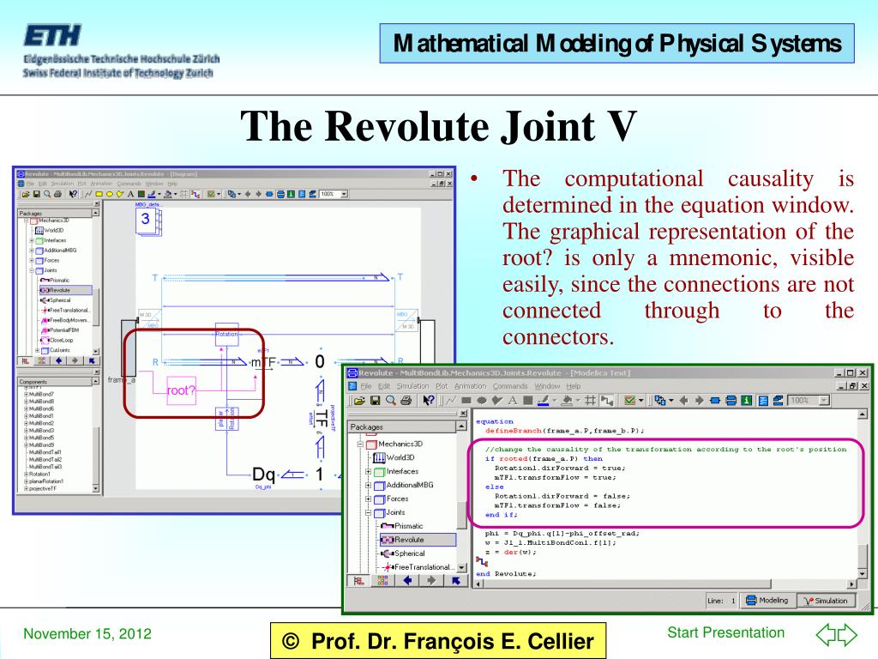
Task: Expand AdditionalMBG node in Modelica Text window tree
Action: click(x=369, y=486)
